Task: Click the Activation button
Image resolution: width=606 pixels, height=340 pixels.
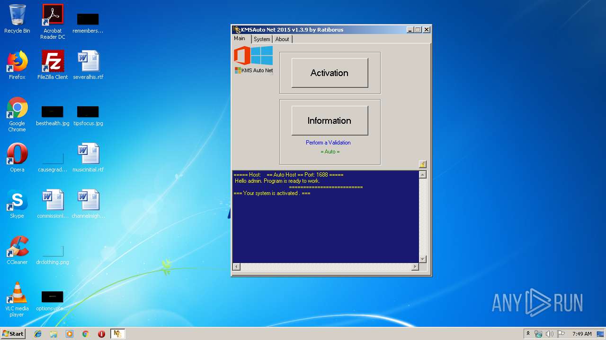Action: click(330, 73)
